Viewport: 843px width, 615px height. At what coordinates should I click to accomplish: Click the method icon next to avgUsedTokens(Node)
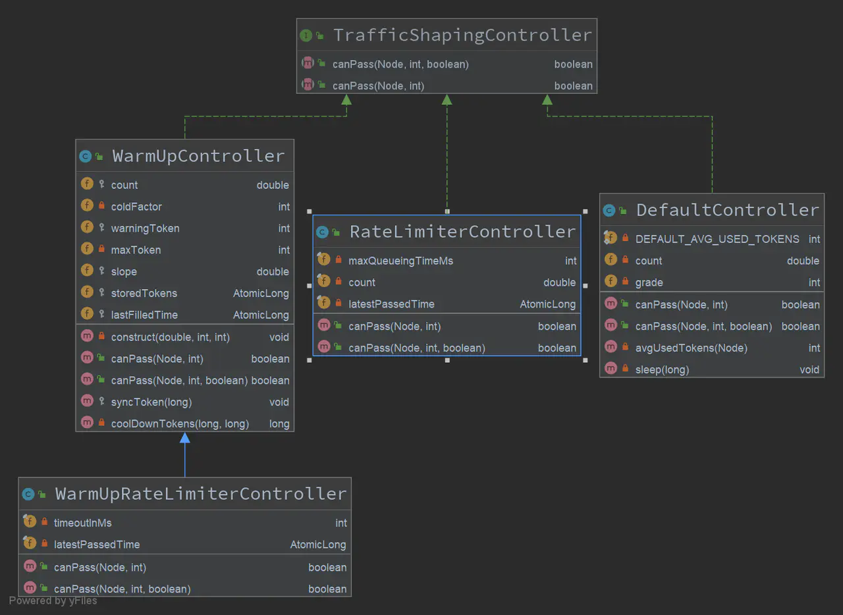611,347
